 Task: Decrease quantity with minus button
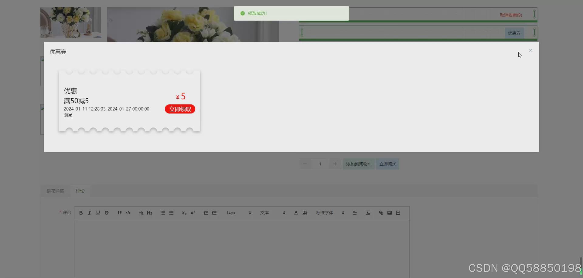point(305,164)
